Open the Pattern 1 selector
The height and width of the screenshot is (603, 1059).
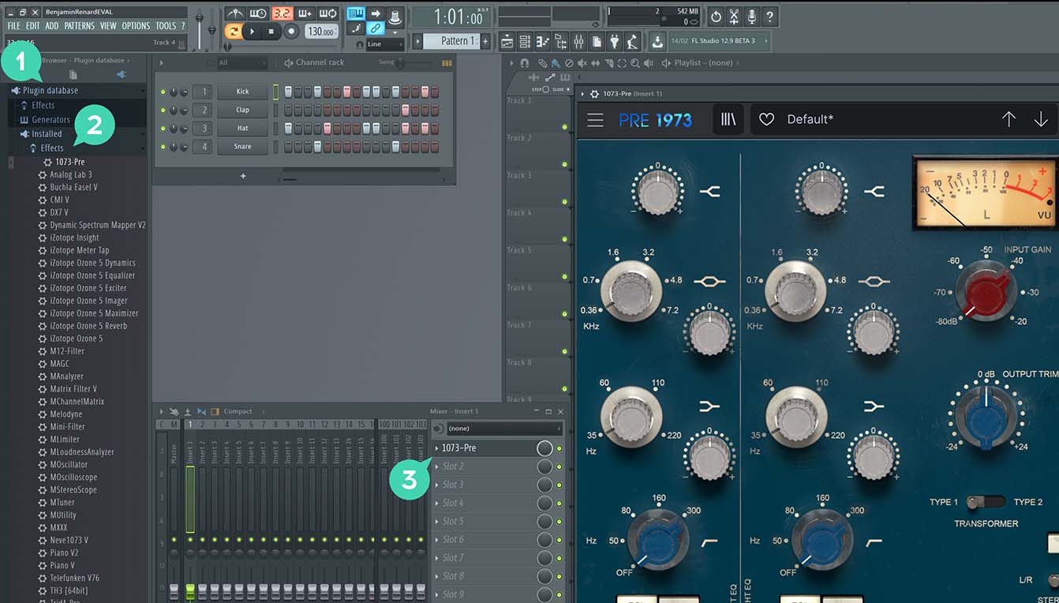pyautogui.click(x=452, y=41)
